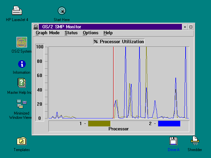This screenshot has width=211, height=158.
Task: Minimize the OS/2 SMP Monitor window
Action: click(x=185, y=27)
